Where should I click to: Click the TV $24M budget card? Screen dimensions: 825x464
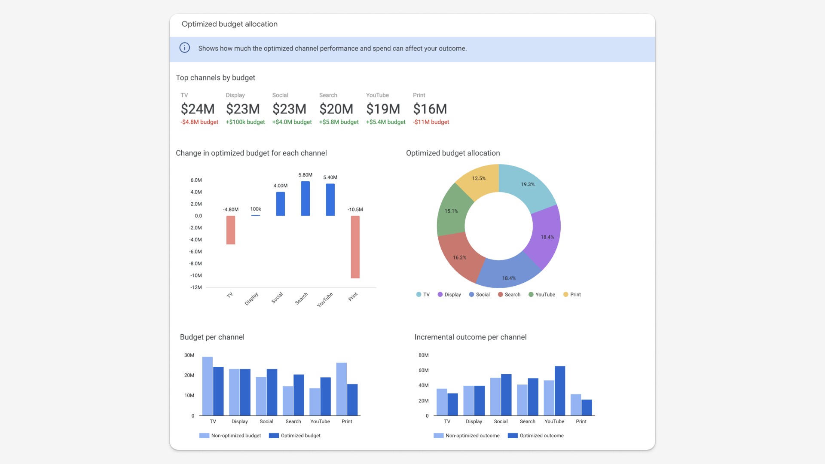pyautogui.click(x=198, y=109)
